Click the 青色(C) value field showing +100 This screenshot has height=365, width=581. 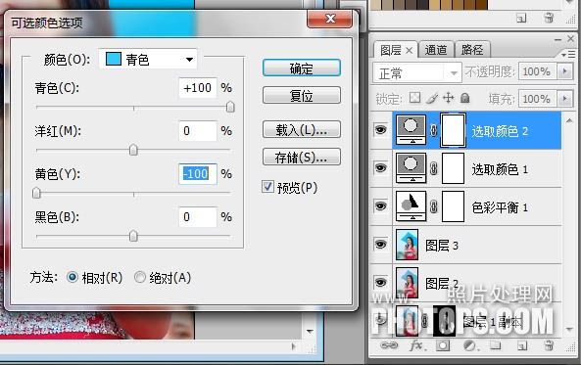[x=198, y=88]
